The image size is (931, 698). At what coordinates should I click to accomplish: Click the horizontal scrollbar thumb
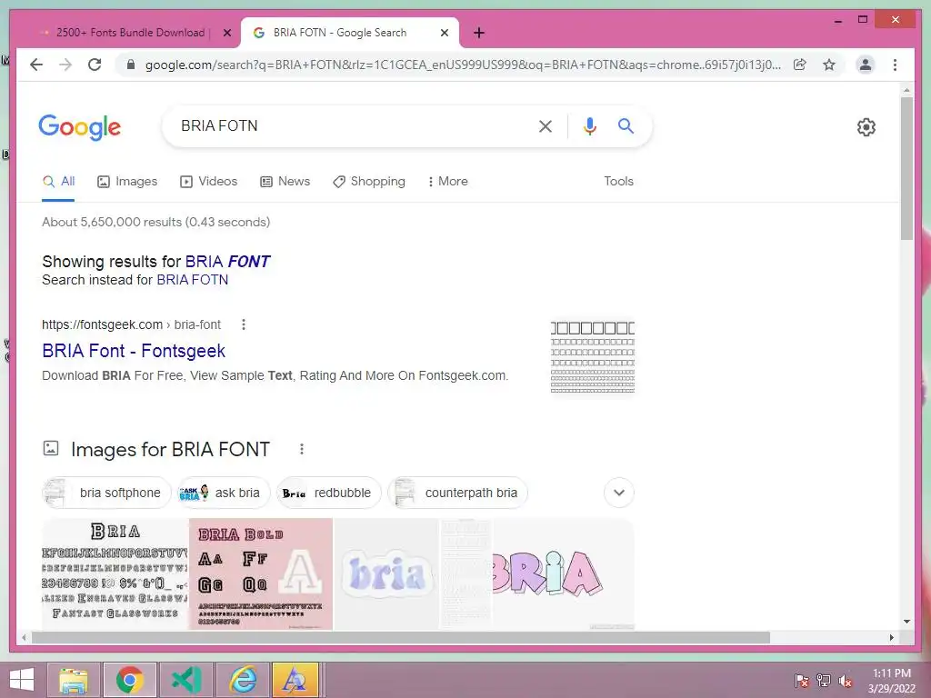click(401, 637)
